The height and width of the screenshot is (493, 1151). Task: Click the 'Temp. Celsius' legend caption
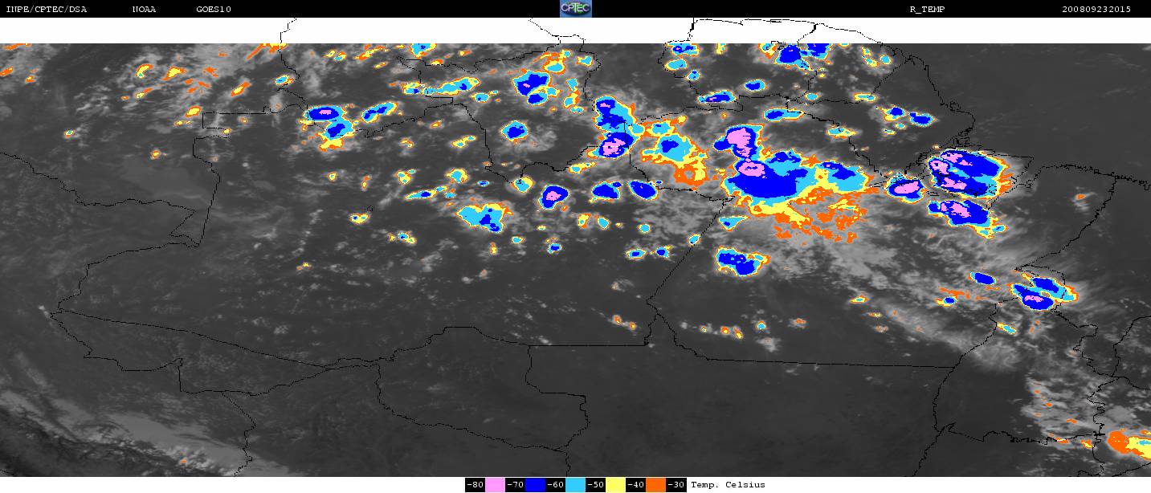[x=728, y=485]
